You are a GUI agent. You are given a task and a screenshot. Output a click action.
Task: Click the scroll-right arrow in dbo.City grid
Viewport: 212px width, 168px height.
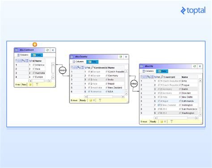[197, 118]
